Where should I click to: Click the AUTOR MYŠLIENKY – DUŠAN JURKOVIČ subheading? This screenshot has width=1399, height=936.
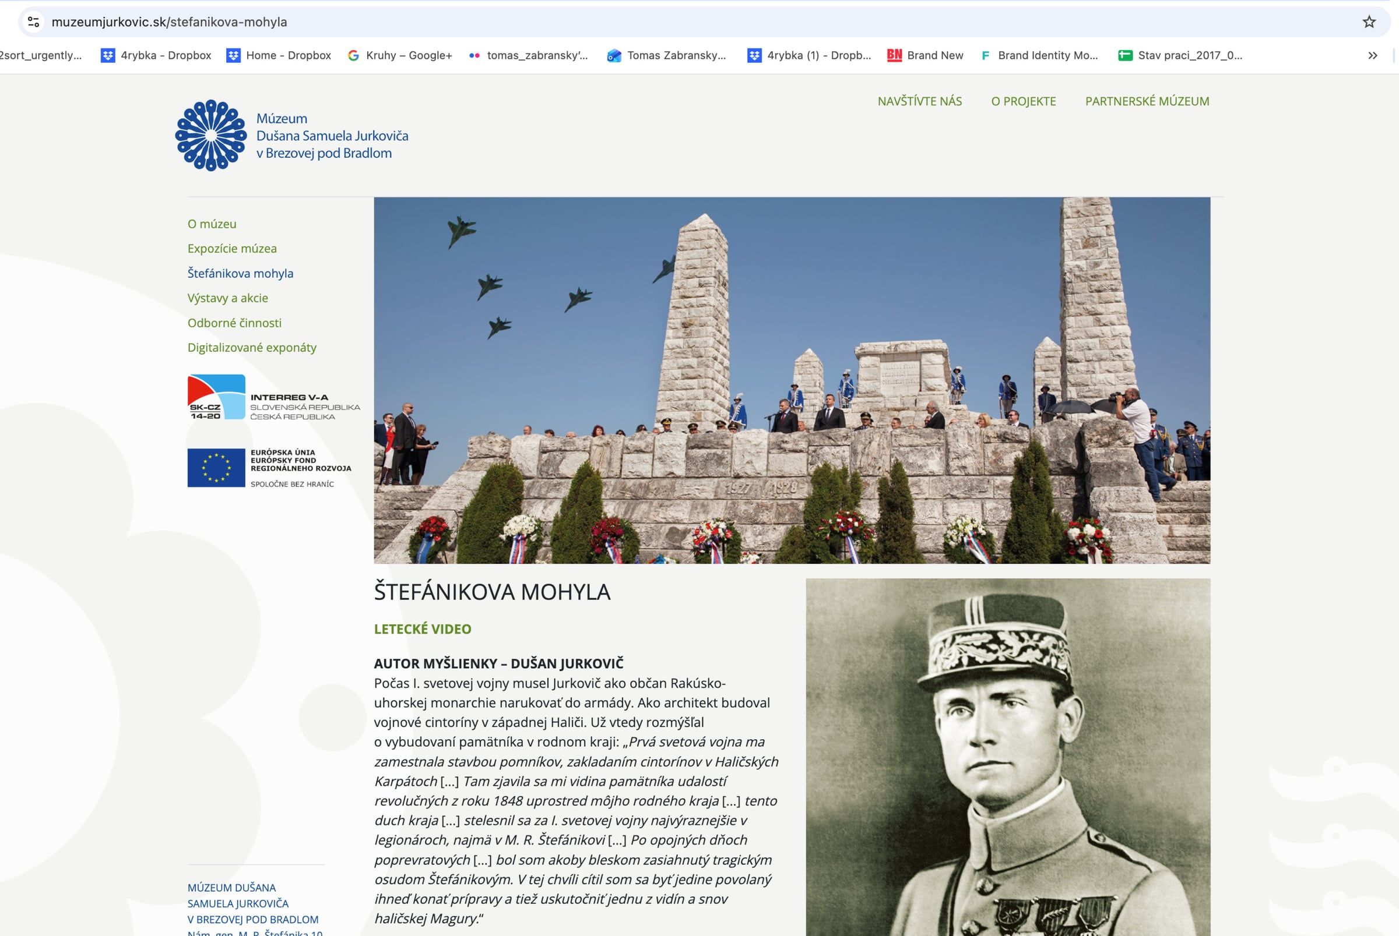pyautogui.click(x=499, y=663)
